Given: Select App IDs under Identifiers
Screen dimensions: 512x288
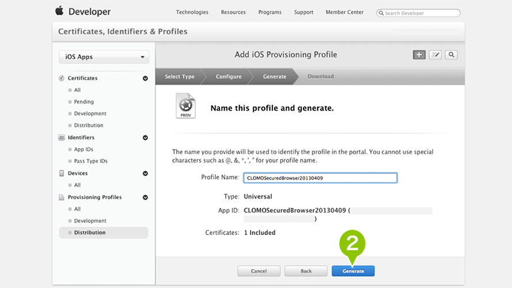Looking at the screenshot, I should pyautogui.click(x=84, y=149).
